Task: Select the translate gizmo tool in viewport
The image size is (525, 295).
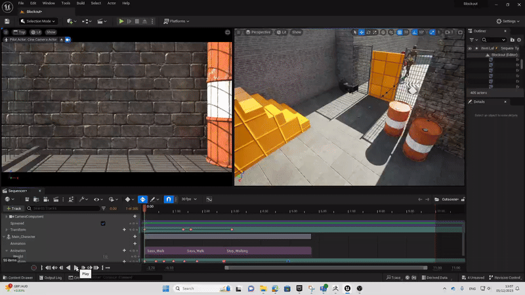Action: pyautogui.click(x=362, y=32)
